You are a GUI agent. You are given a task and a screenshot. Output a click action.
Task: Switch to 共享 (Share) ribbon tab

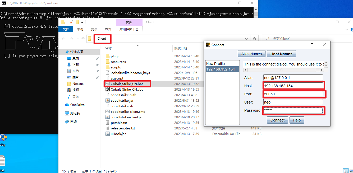coord(94,29)
